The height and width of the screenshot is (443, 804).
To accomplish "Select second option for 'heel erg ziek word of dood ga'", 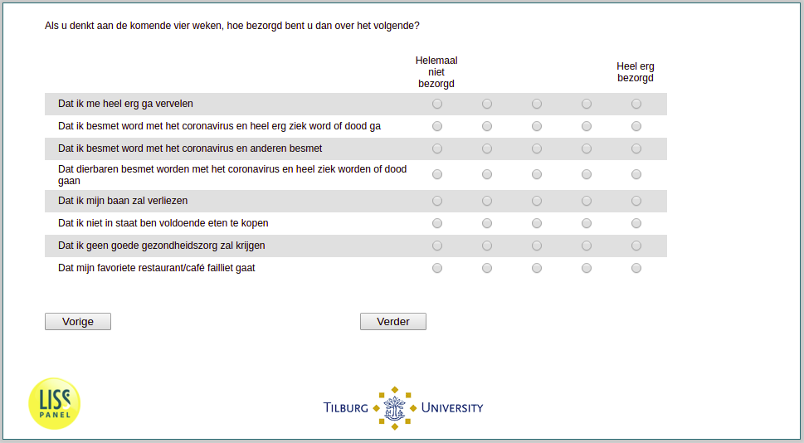I will [x=487, y=126].
